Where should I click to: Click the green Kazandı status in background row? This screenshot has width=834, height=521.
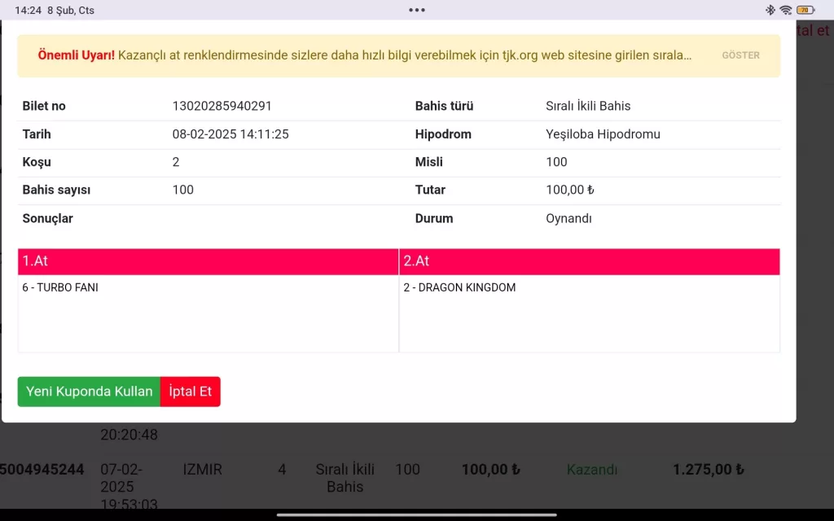click(x=592, y=470)
